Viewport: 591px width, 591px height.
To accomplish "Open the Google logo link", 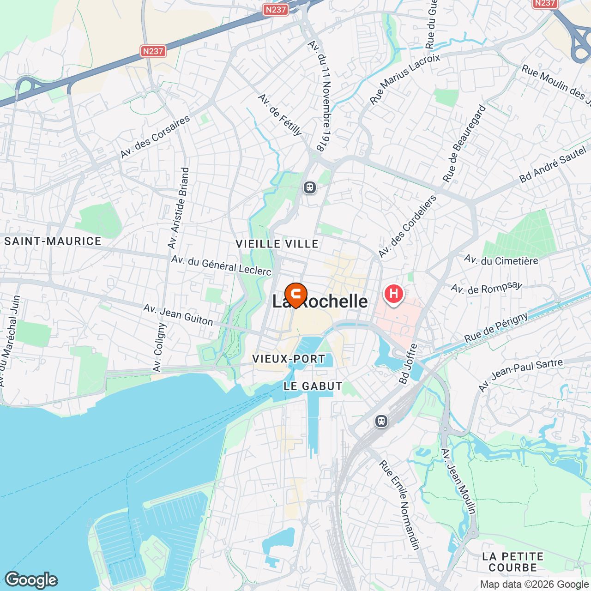I will [31, 580].
